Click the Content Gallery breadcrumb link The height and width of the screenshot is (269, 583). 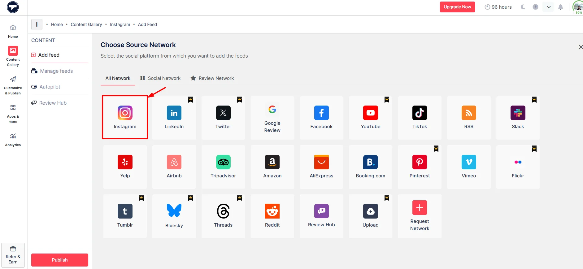pyautogui.click(x=86, y=24)
